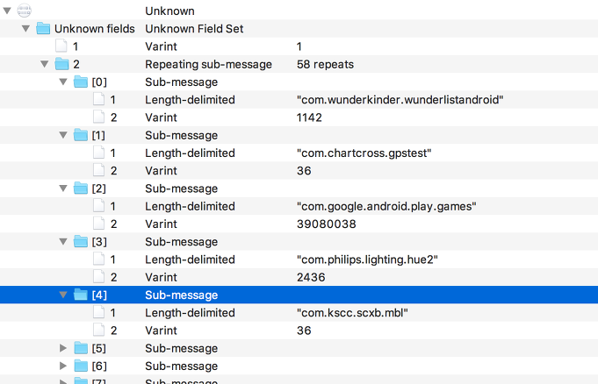Select the [0] sub-message tree label
Image resolution: width=598 pixels, height=384 pixels.
[x=99, y=82]
